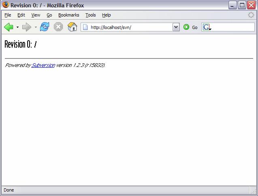
Task: Click the Stop loading icon
Action: coord(58,27)
